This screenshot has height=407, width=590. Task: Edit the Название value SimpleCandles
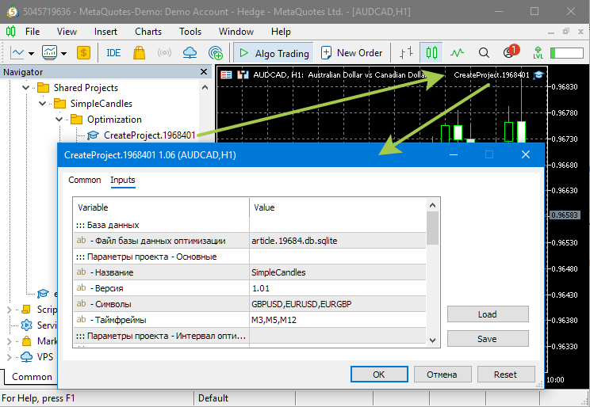(x=338, y=272)
